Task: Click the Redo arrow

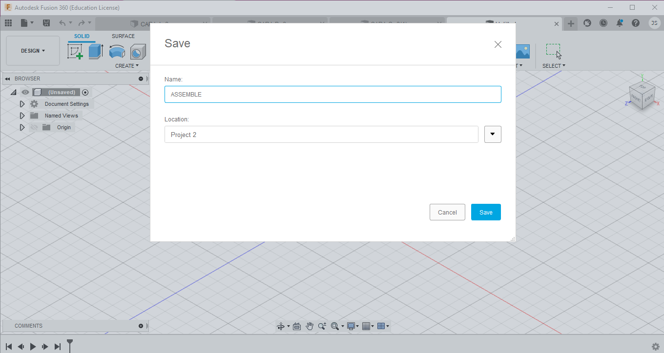Action: coord(82,23)
